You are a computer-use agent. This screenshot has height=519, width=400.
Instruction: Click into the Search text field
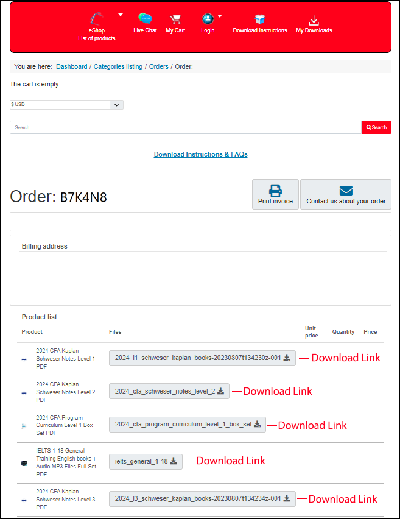pos(186,127)
